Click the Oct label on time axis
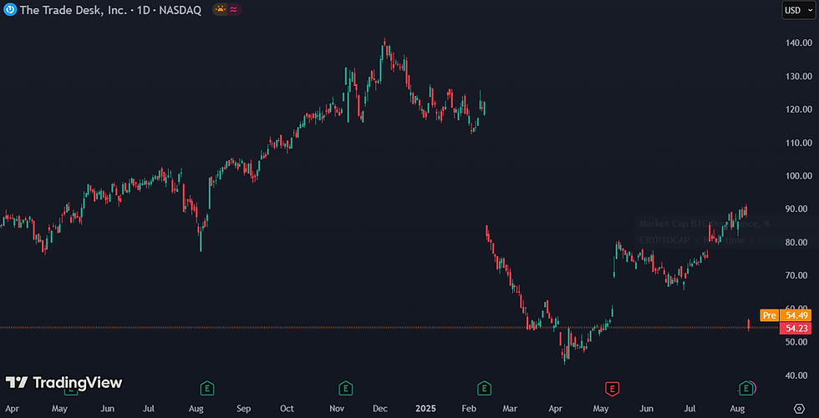The width and height of the screenshot is (819, 418). tap(287, 408)
